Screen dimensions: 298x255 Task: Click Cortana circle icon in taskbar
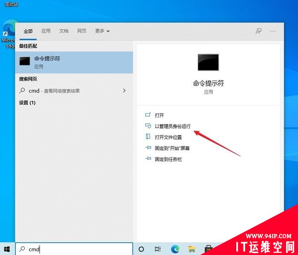(141, 249)
